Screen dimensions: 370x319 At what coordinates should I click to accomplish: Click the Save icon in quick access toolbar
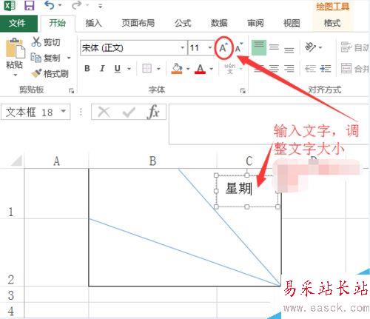pos(29,5)
